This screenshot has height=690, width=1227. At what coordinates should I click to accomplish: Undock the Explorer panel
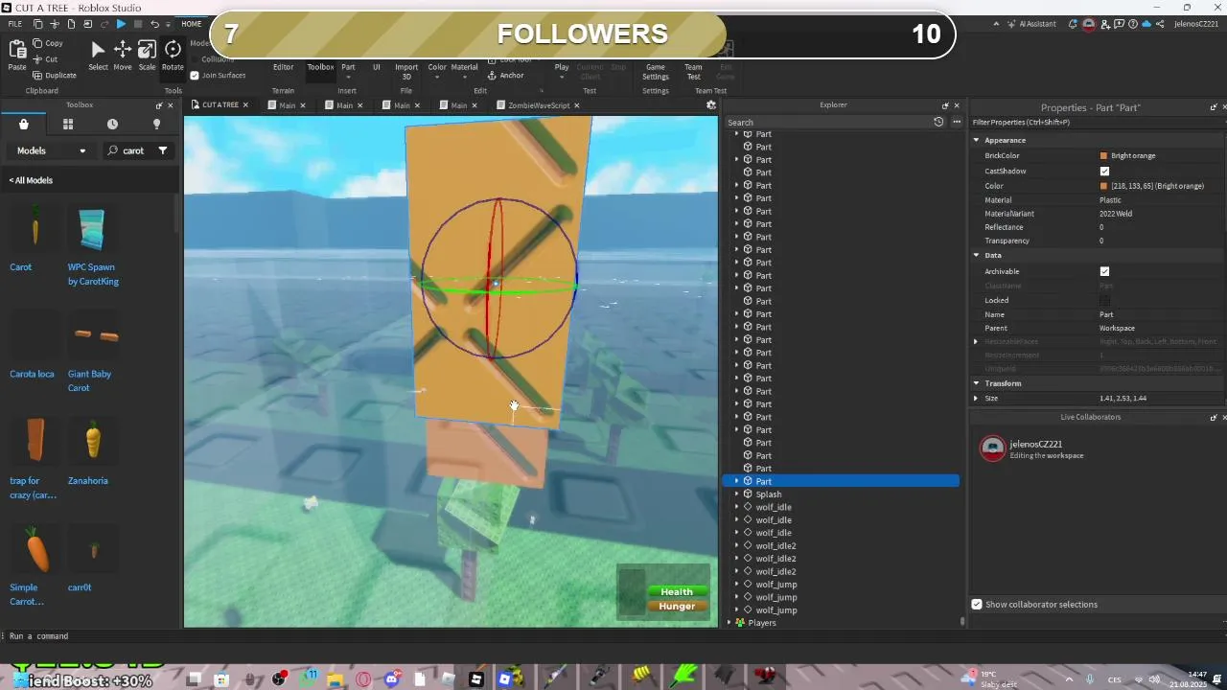[x=945, y=105]
